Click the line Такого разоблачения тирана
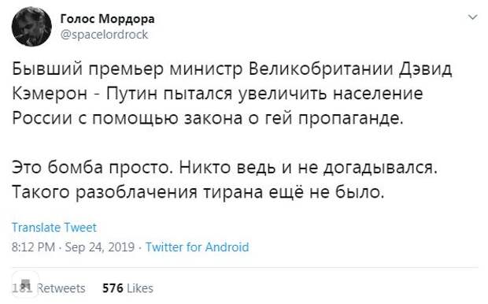The height and width of the screenshot is (304, 488). (x=198, y=192)
